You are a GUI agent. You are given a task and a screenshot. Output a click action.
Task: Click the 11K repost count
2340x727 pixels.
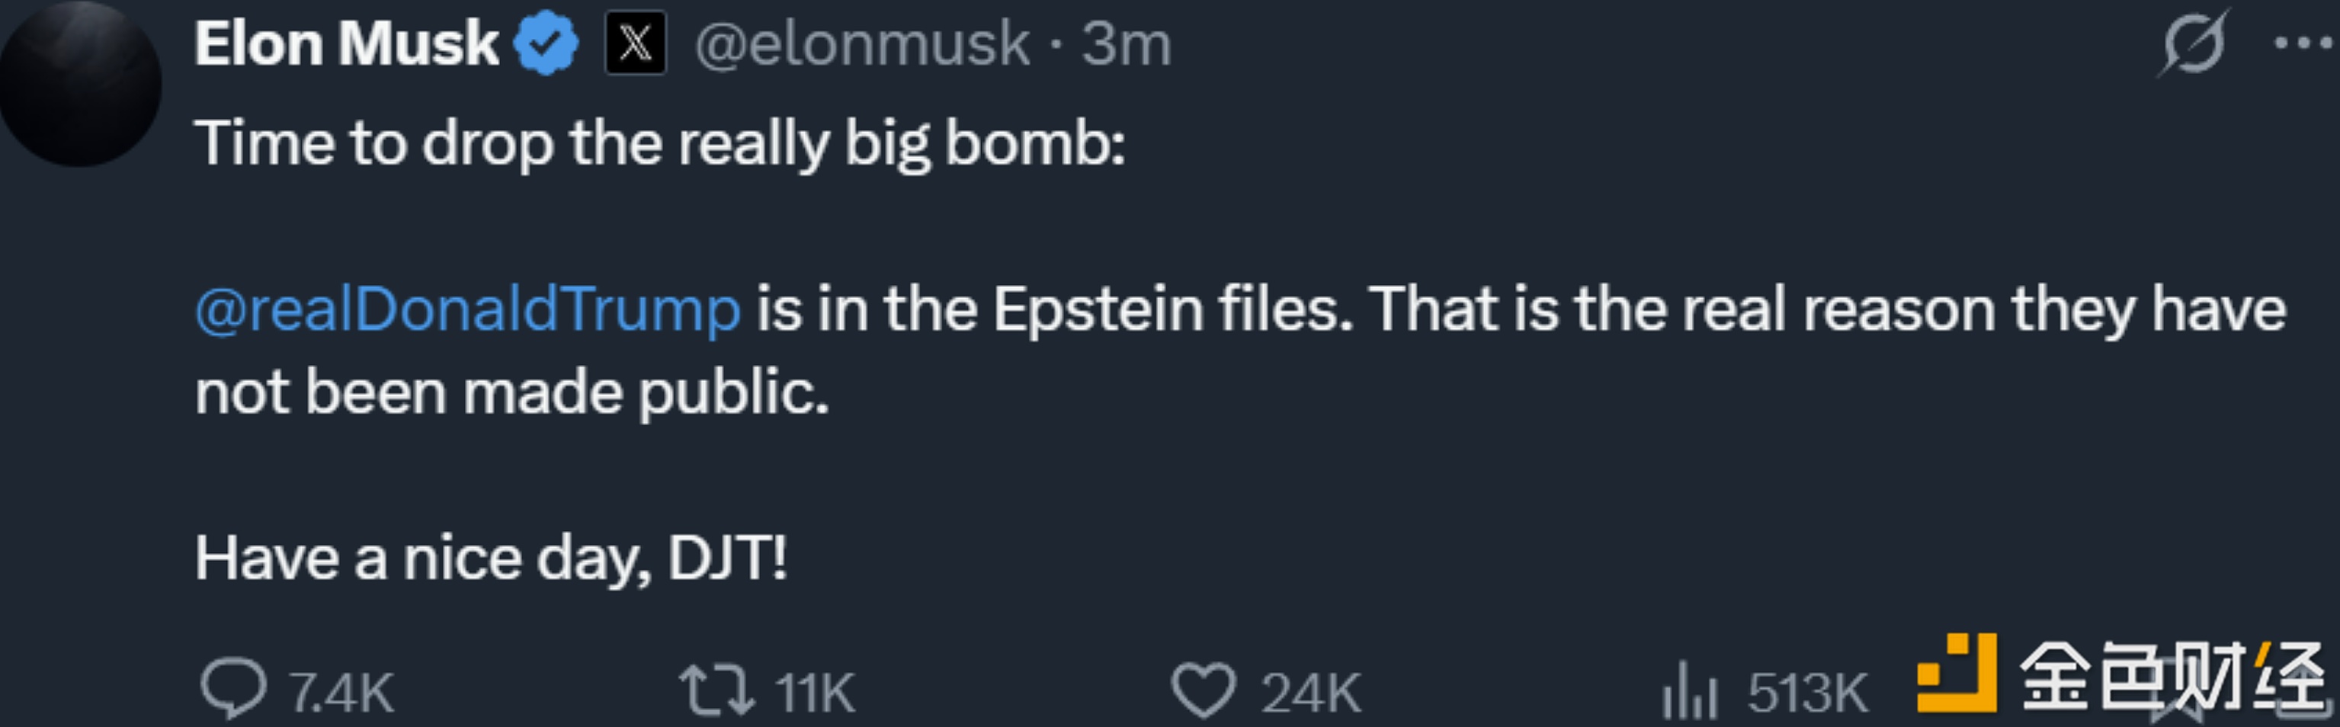click(x=815, y=693)
